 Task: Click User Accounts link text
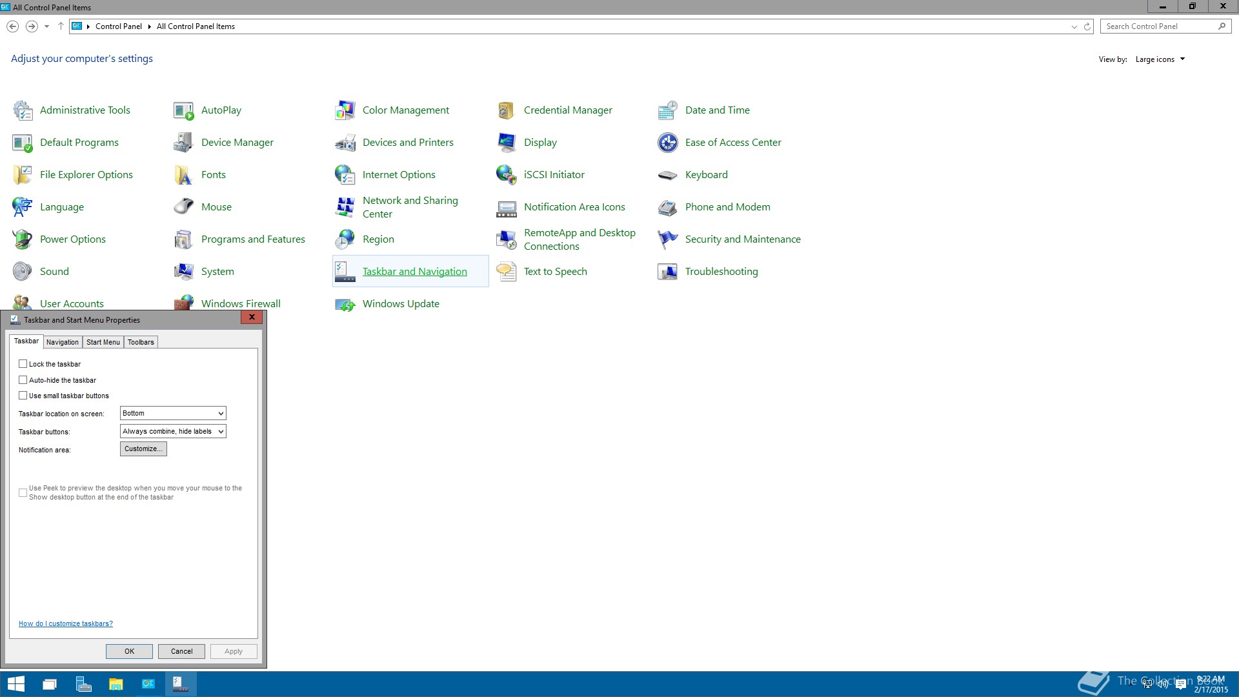tap(72, 304)
